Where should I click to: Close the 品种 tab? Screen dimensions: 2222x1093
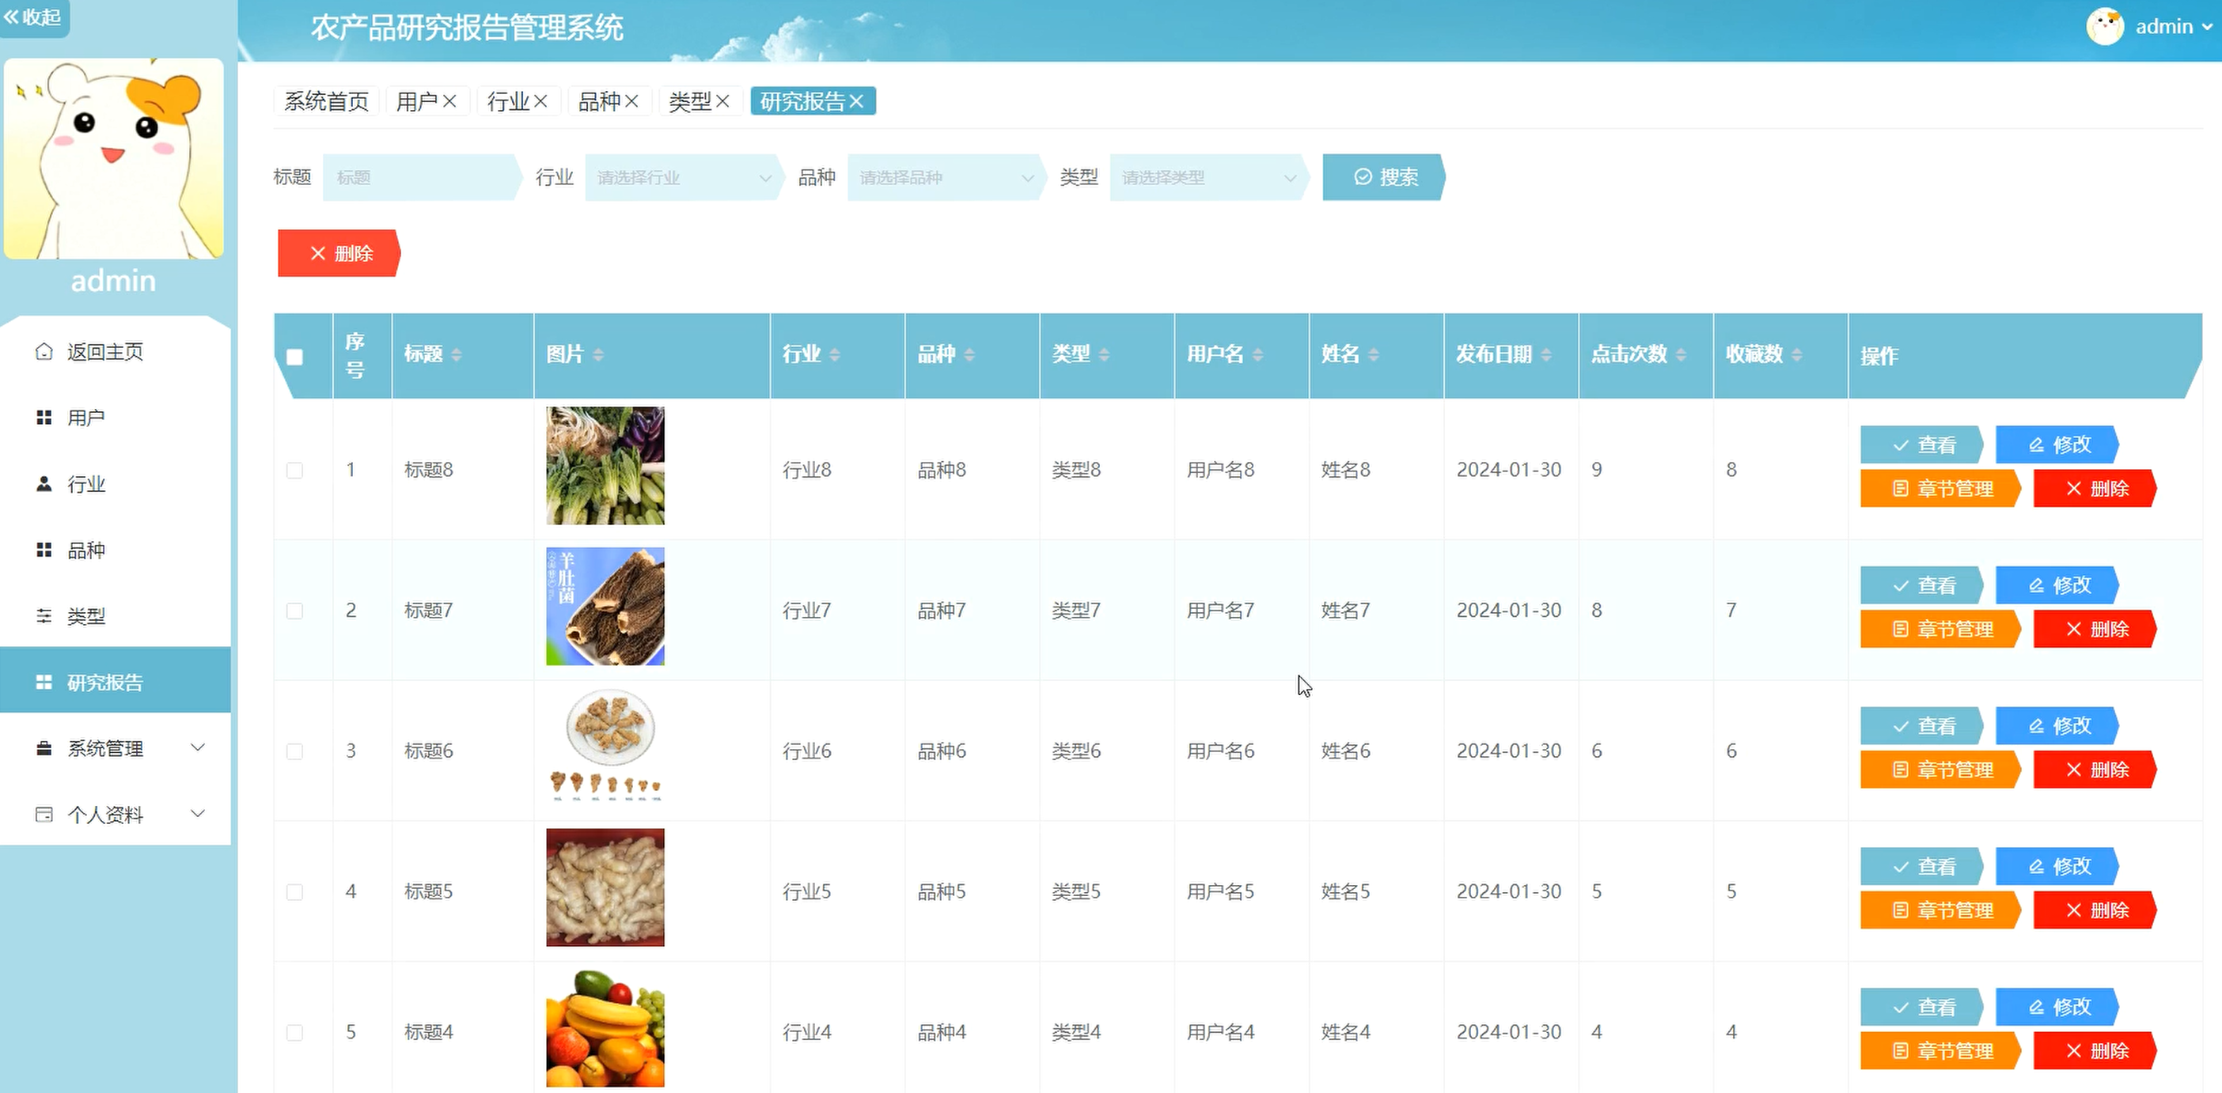[x=631, y=101]
